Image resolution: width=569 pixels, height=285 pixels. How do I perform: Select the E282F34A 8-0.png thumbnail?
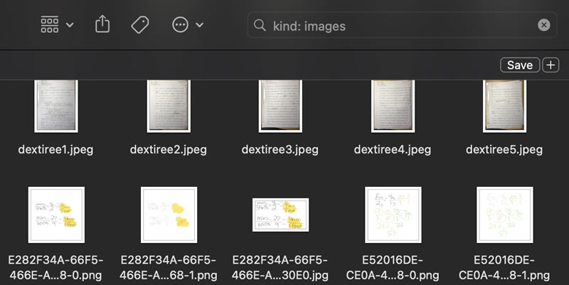[x=56, y=215]
